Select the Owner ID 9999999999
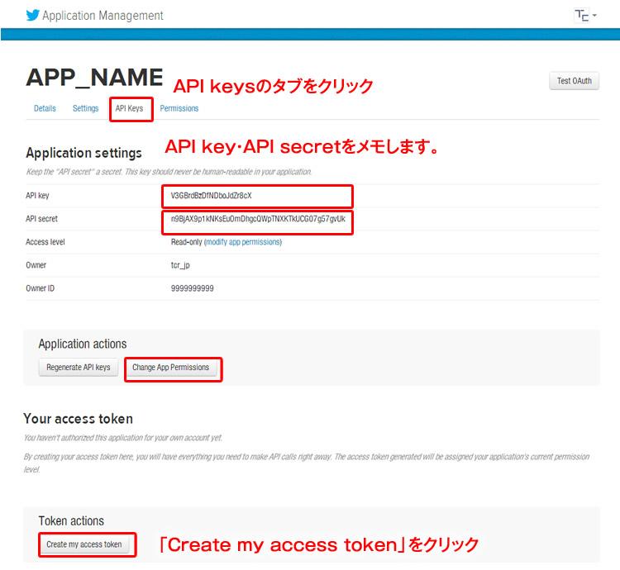The width and height of the screenshot is (620, 570). 192,288
